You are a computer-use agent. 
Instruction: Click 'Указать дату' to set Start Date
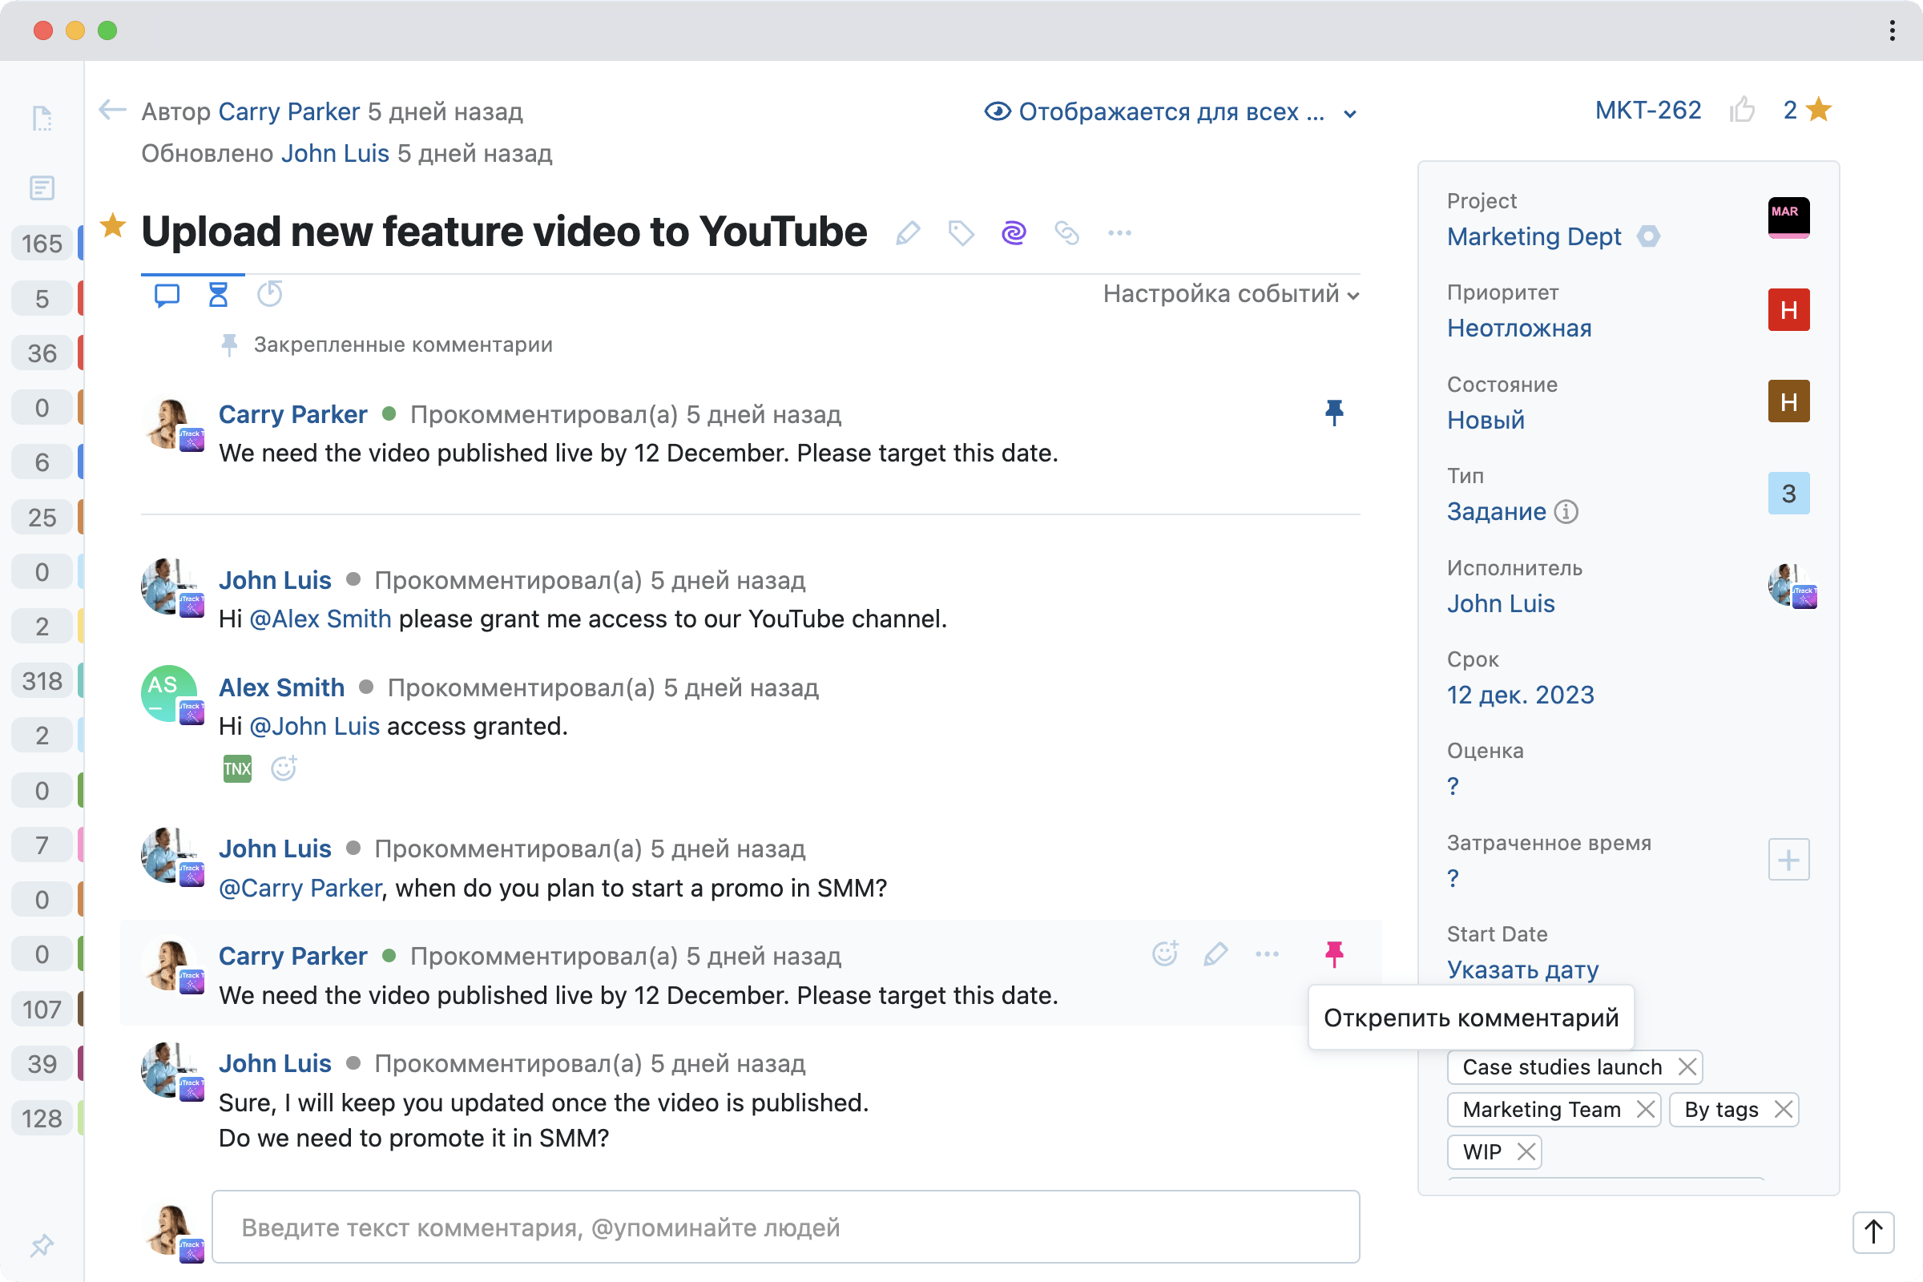click(1522, 970)
